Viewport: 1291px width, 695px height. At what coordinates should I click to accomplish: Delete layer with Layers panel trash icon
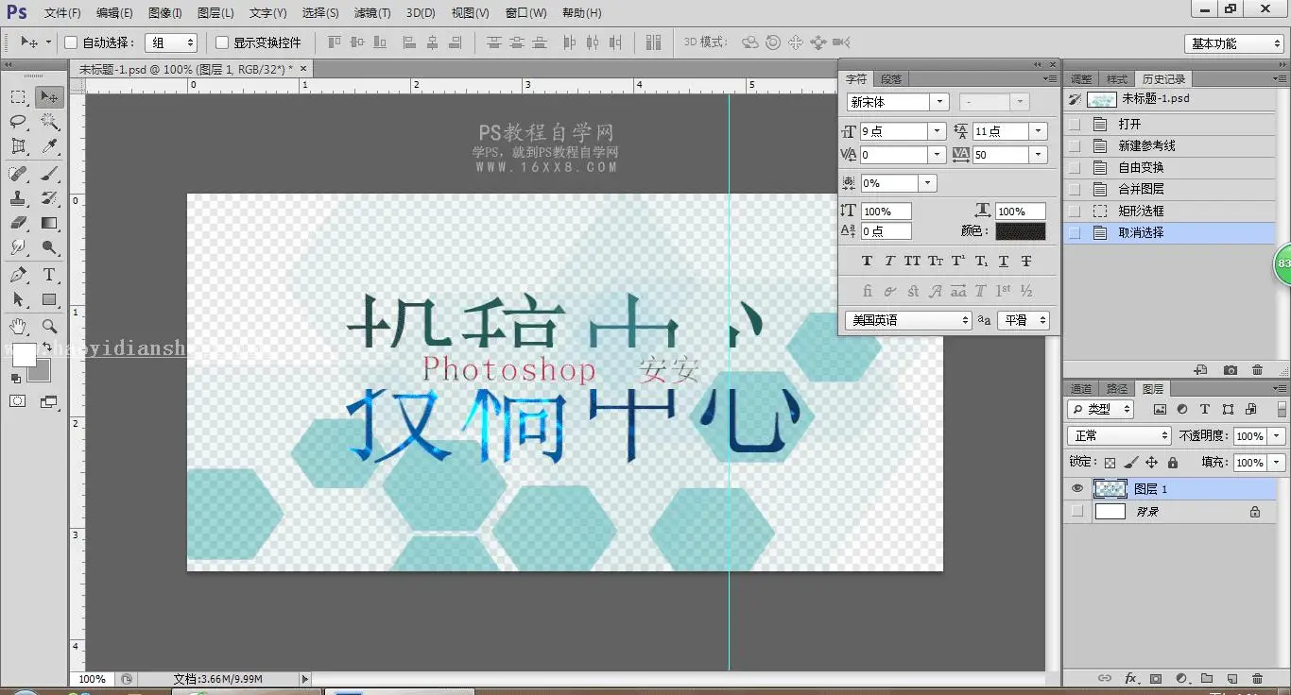pyautogui.click(x=1257, y=678)
